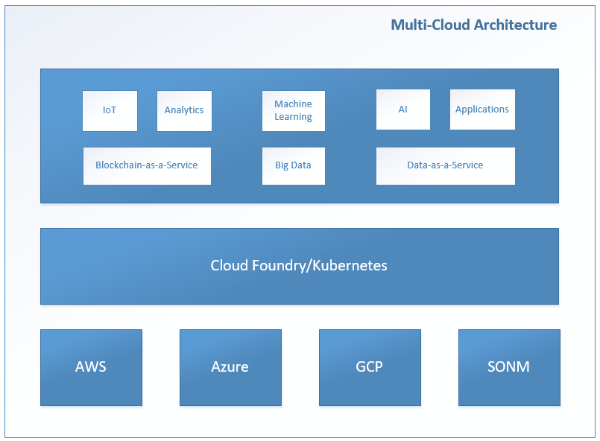Click the Applications box
Viewport: 600px width, 441px height.
(x=482, y=110)
